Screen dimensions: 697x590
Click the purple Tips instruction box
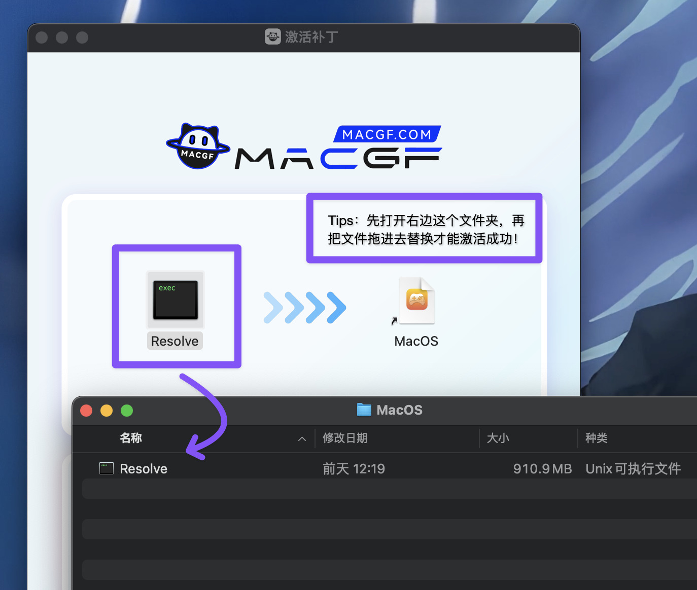pos(424,228)
